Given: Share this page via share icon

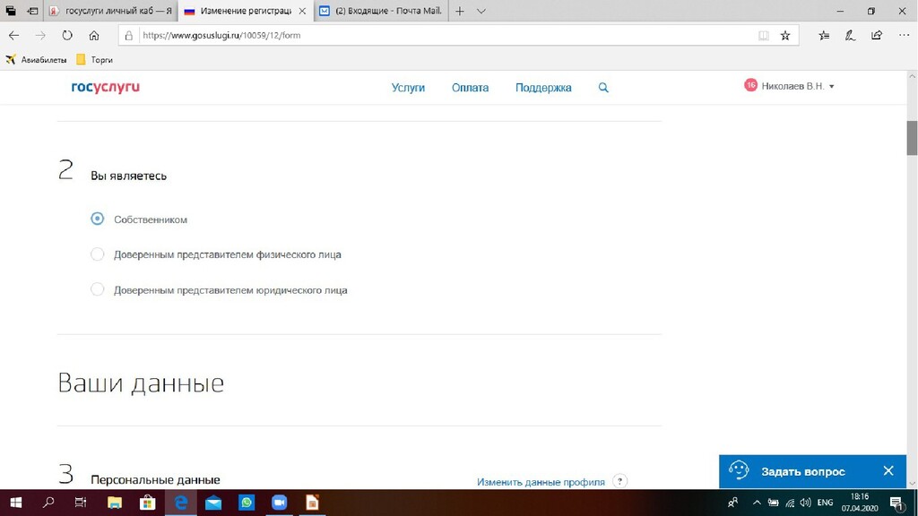Looking at the screenshot, I should (877, 36).
